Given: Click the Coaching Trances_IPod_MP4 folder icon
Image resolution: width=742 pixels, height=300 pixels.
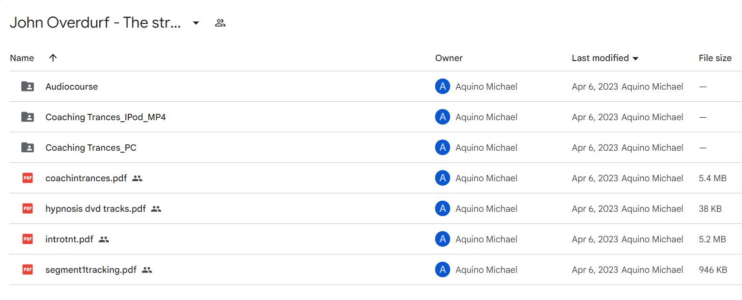Looking at the screenshot, I should click(28, 117).
